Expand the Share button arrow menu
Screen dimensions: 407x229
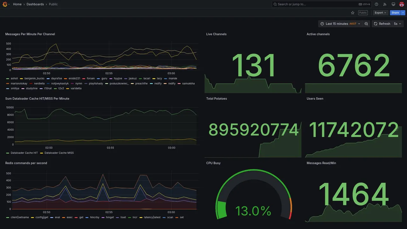point(403,13)
